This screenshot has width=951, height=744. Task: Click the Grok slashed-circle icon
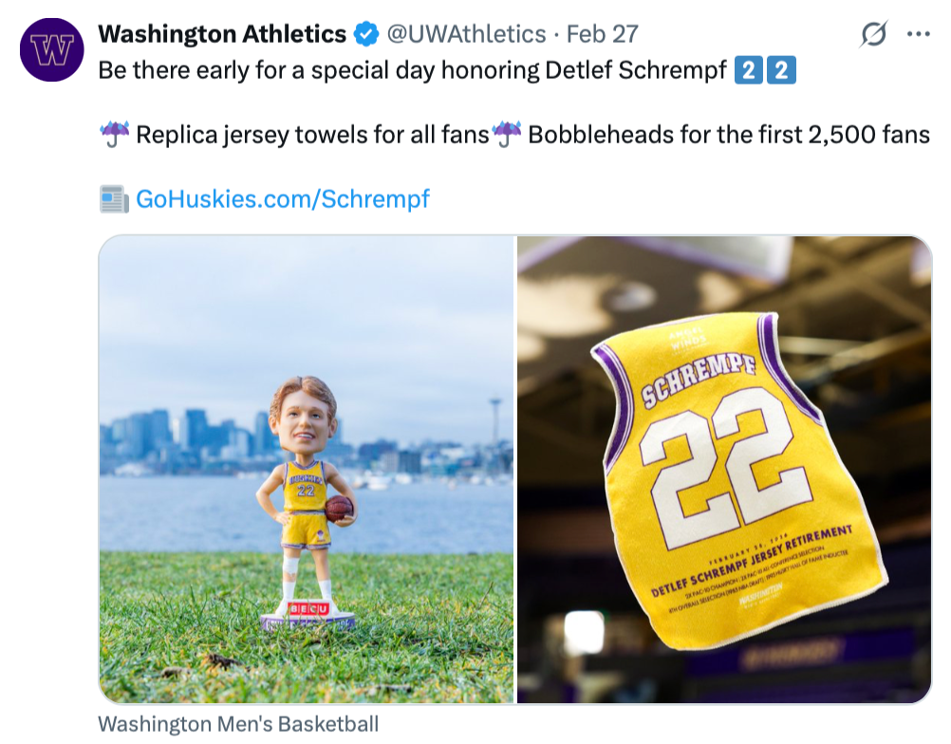click(873, 35)
